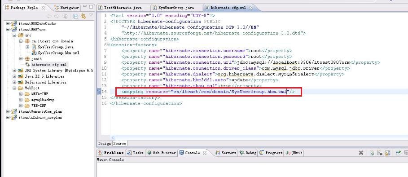Expand JRE System Library node
This screenshot has width=408, height=177.
pos(14,70)
